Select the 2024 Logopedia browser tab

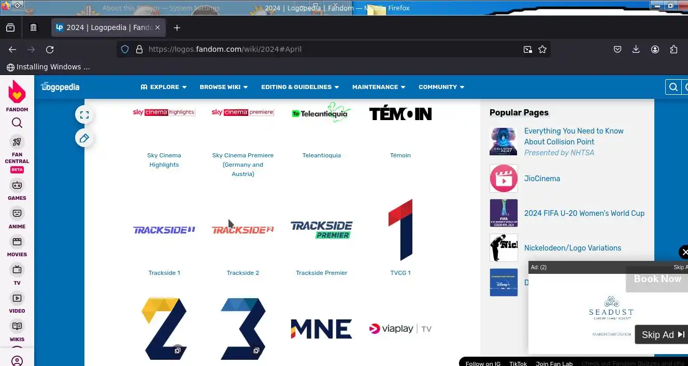tap(109, 27)
